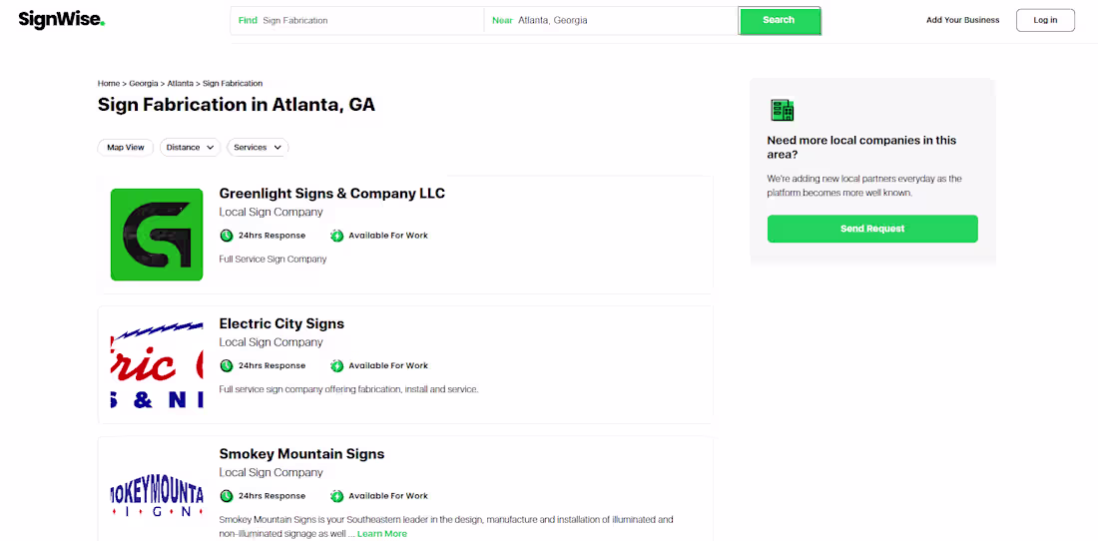Click Greenlight Signs clock response icon
1098x541 pixels.
tap(227, 236)
